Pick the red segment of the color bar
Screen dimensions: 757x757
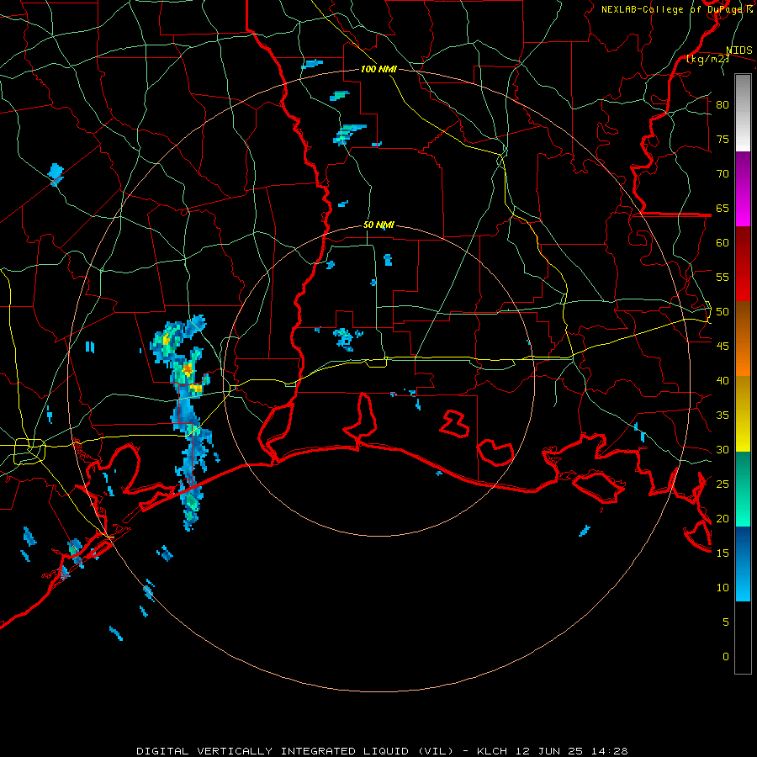tap(743, 264)
